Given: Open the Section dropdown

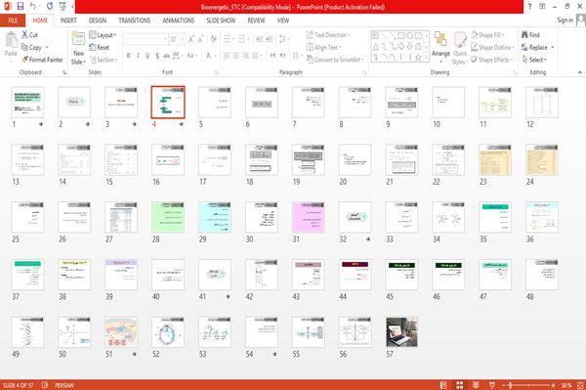Looking at the screenshot, I should click(x=104, y=60).
